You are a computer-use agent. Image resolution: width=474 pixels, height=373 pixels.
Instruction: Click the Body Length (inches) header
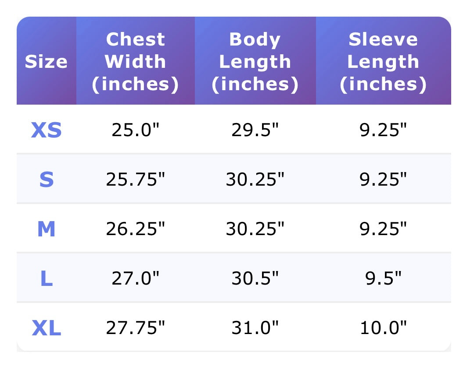[x=255, y=62]
